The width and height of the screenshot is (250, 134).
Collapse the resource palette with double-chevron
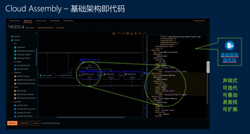[x=35, y=33]
